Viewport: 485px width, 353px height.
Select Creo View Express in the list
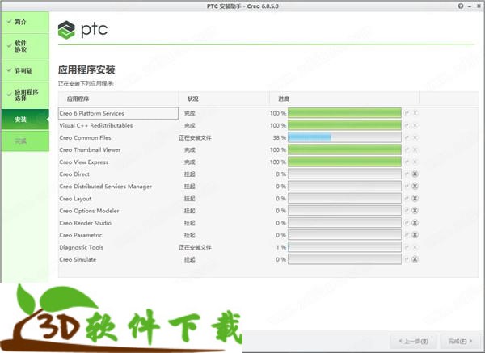[84, 162]
